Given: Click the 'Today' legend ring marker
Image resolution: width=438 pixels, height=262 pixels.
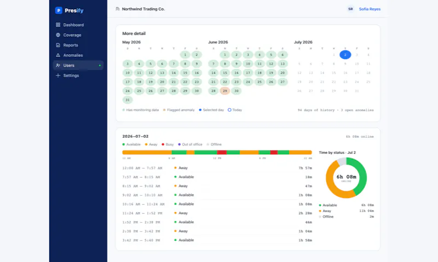Looking at the screenshot, I should (x=229, y=110).
